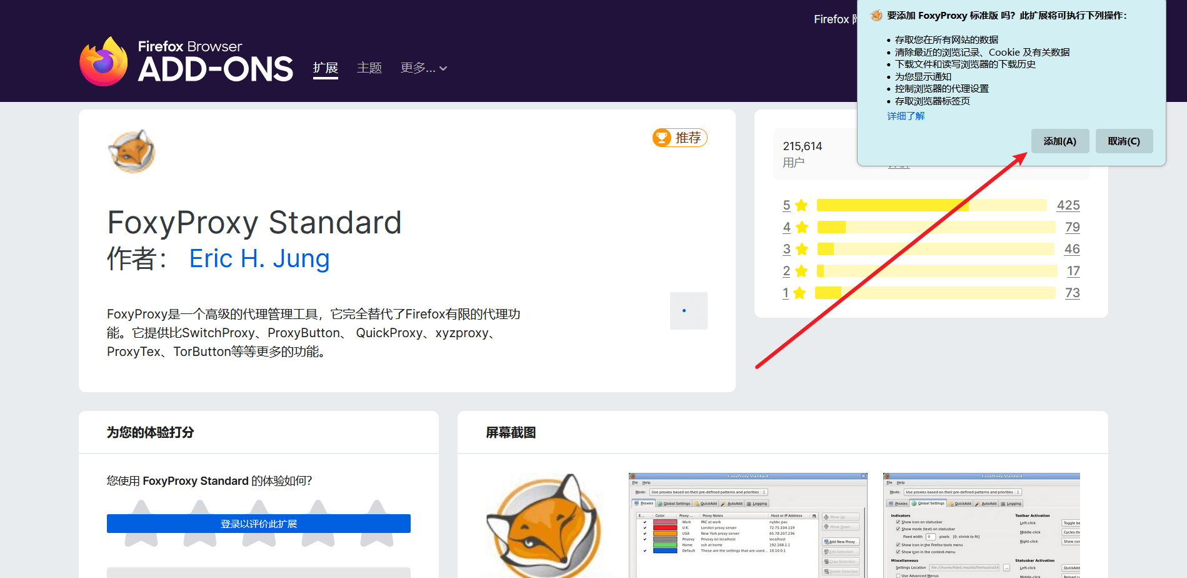
Task: Click the star icon in the 5-star row
Action: pos(802,205)
